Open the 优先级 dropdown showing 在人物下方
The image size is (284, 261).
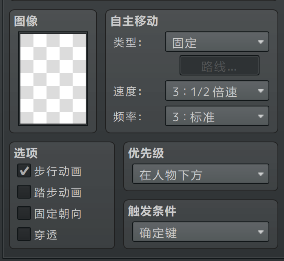coord(201,174)
